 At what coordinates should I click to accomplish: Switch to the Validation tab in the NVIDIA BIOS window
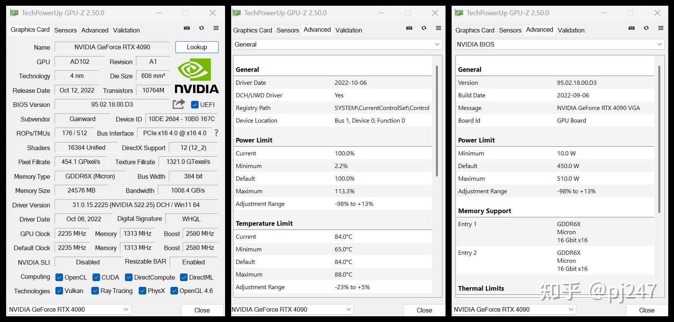coord(571,30)
